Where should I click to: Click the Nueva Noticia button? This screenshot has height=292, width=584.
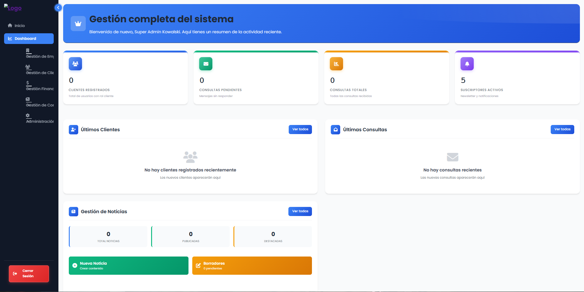coord(128,265)
